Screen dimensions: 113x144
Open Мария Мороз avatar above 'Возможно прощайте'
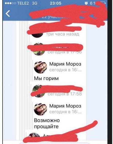tap(41, 109)
